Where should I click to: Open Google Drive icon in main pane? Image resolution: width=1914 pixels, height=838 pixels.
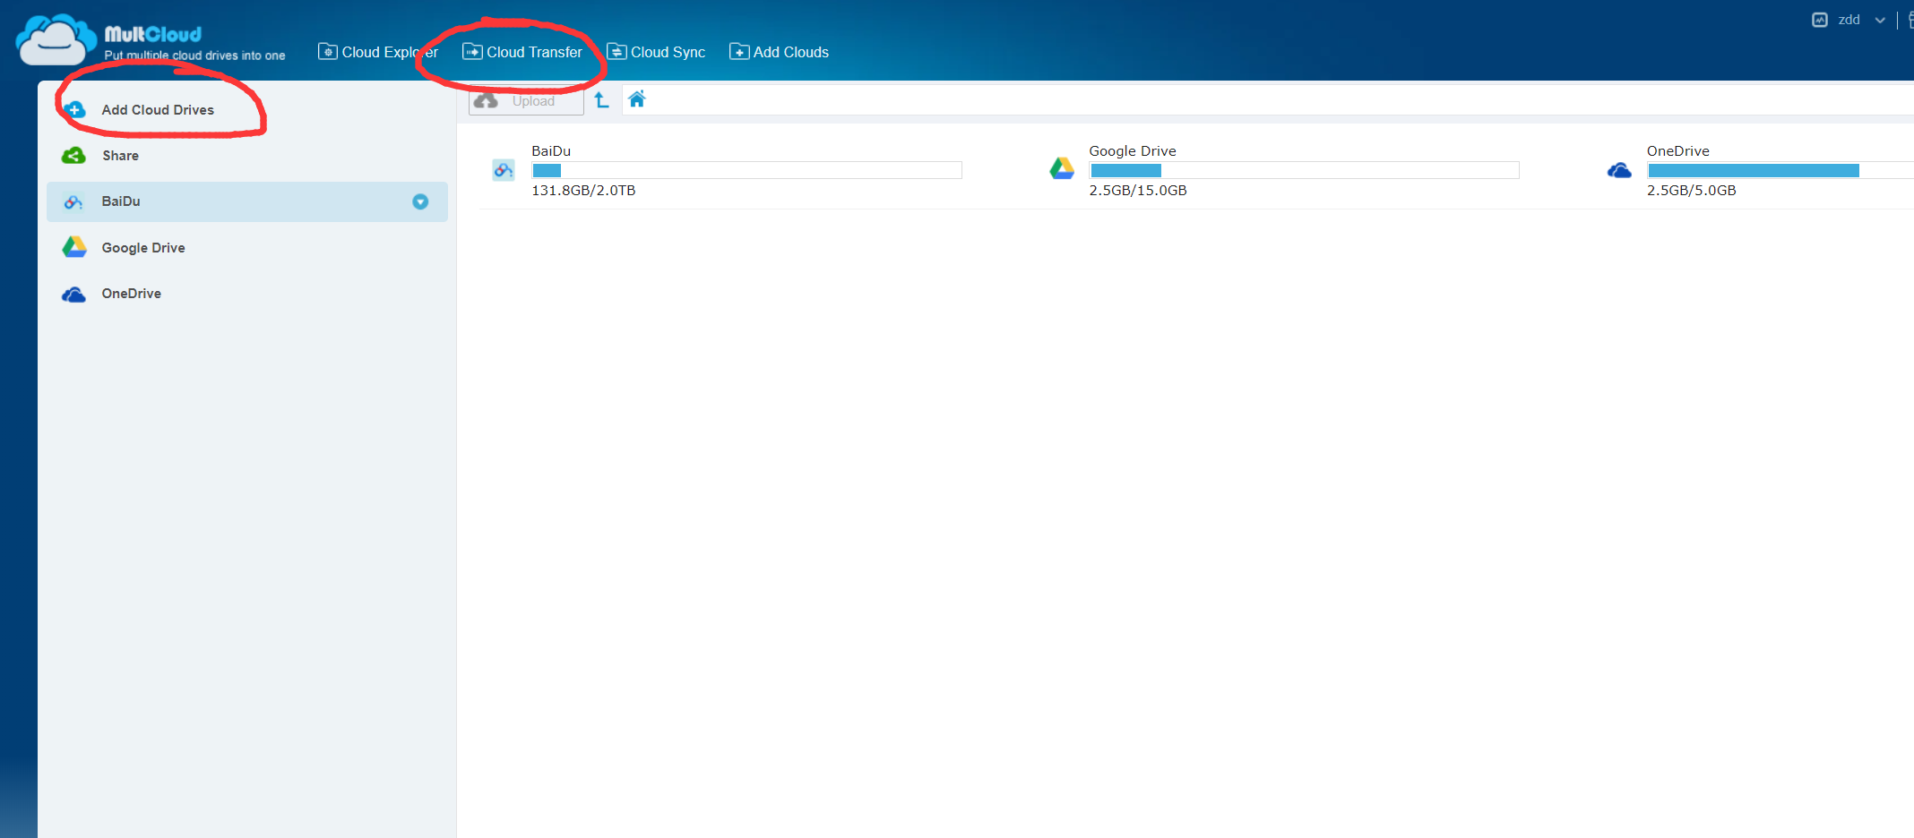[1062, 168]
